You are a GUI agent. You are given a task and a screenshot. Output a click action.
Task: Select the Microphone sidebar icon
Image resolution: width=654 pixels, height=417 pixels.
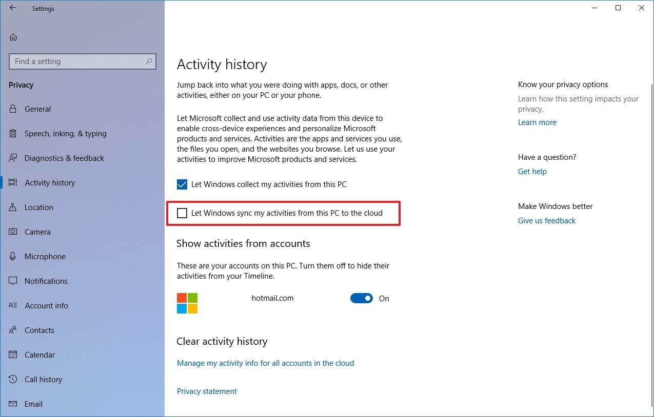(14, 256)
